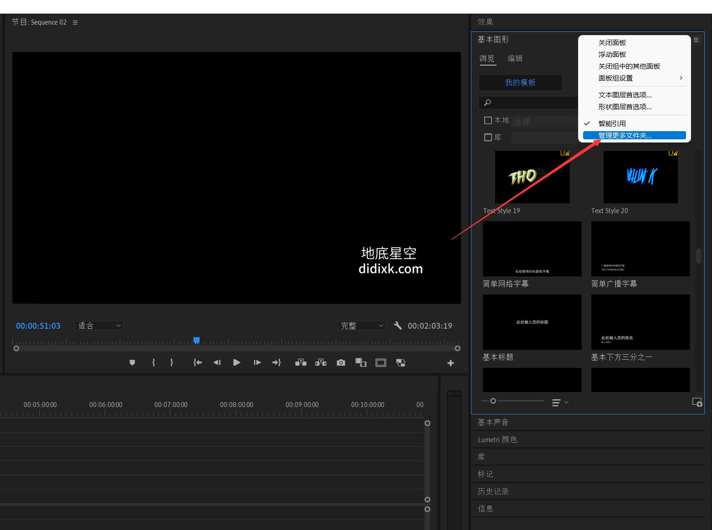Open the 历史记录 panel

(x=493, y=491)
